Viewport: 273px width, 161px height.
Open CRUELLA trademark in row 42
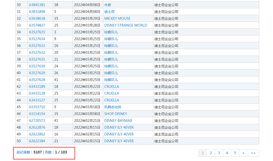(x=112, y=87)
